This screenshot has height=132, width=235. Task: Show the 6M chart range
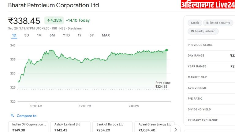coord(52,35)
